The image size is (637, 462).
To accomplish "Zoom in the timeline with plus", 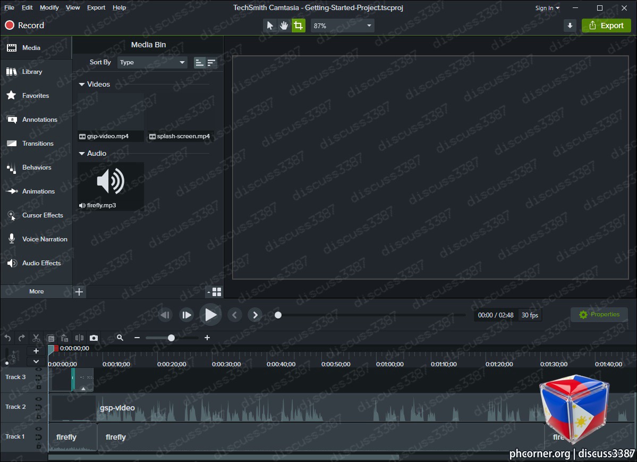I will [207, 338].
